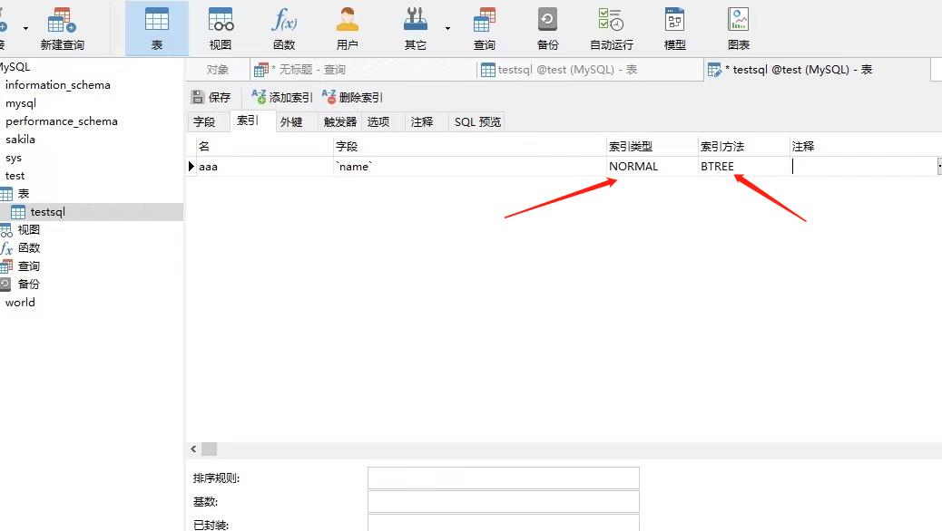This screenshot has width=942, height=531.
Task: Open the 查询 (Query) toolbar icon
Action: (x=485, y=27)
